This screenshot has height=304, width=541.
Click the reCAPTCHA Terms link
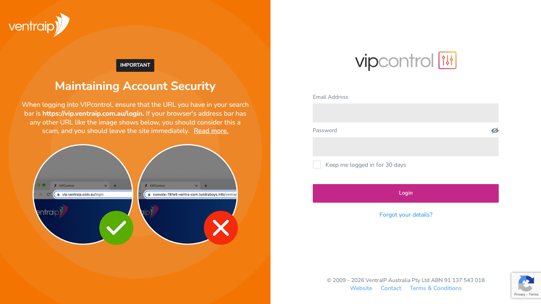coord(534,294)
